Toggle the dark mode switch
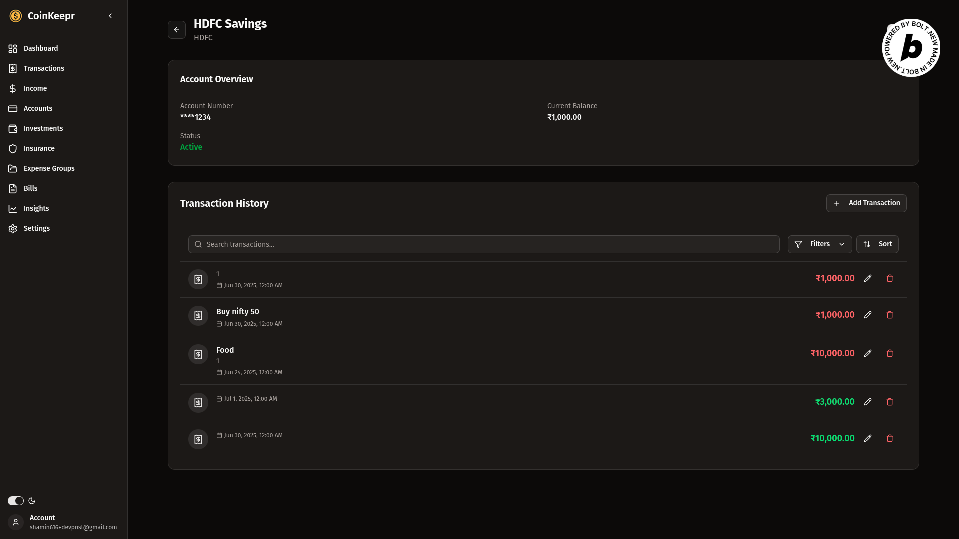Viewport: 959px width, 539px height. tap(16, 501)
